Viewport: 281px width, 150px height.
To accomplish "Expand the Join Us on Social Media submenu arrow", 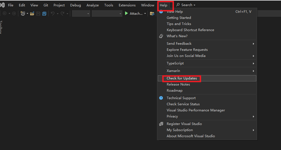I will point(254,56).
